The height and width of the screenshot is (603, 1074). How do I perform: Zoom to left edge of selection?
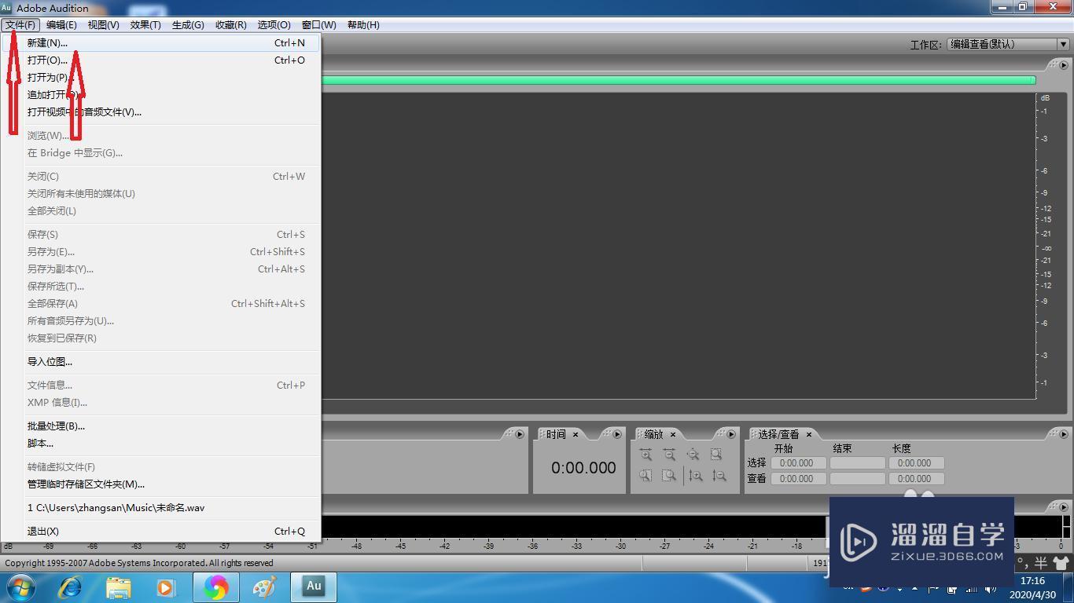(x=646, y=476)
